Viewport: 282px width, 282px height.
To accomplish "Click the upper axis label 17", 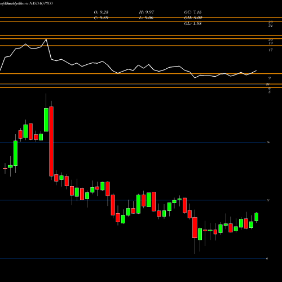I will [271, 50].
